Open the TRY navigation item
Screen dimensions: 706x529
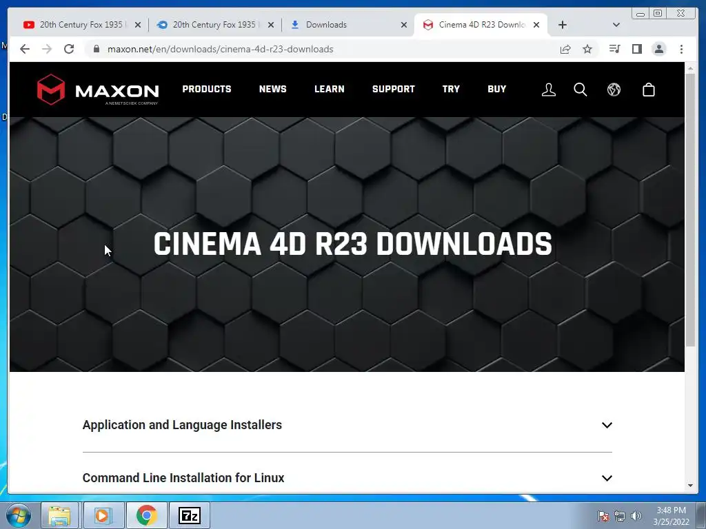[451, 89]
